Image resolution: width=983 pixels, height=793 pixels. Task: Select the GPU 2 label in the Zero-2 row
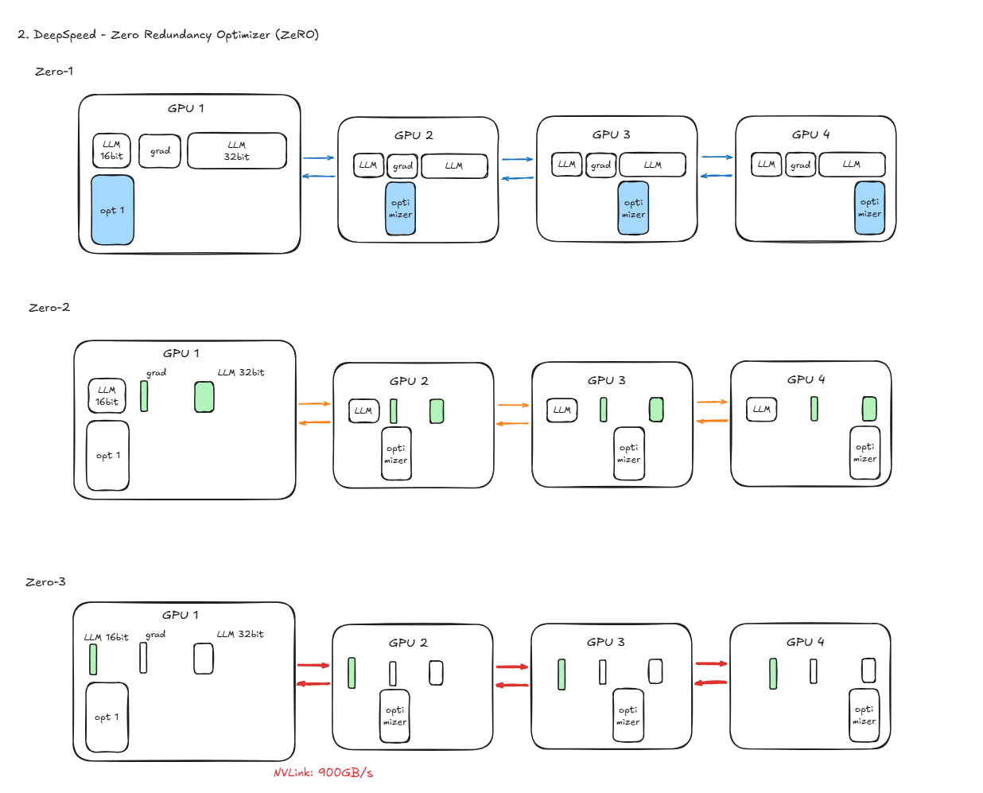coord(409,381)
